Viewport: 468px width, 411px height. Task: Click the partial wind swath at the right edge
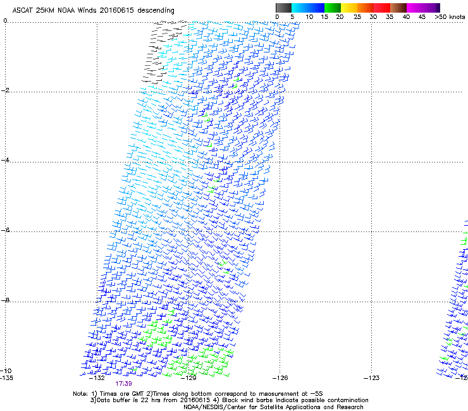coord(453,298)
